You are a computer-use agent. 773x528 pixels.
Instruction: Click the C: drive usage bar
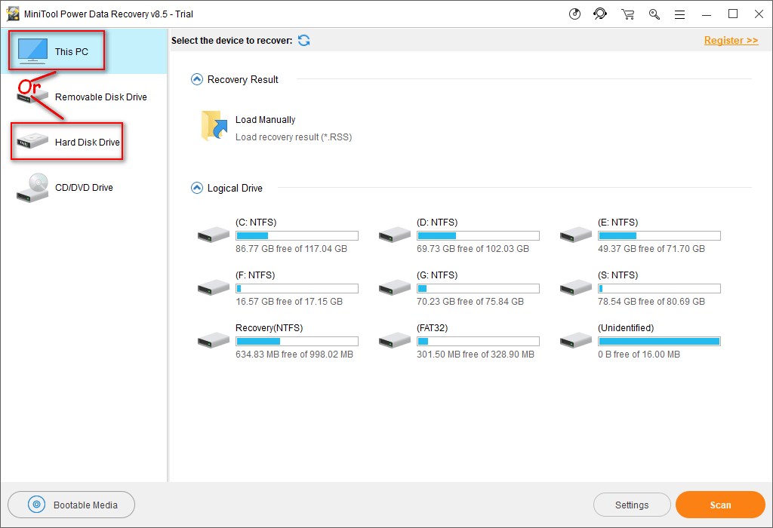tap(297, 236)
